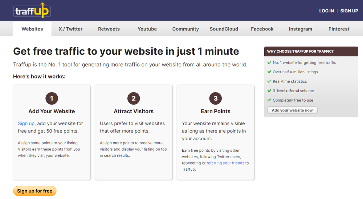Open the Websites tab

(x=32, y=29)
